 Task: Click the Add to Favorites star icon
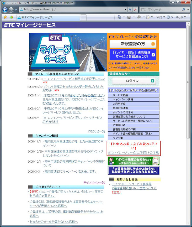[12, 17]
